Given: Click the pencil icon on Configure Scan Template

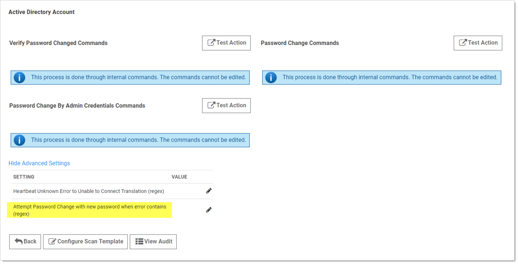Looking at the screenshot, I should coord(52,241).
